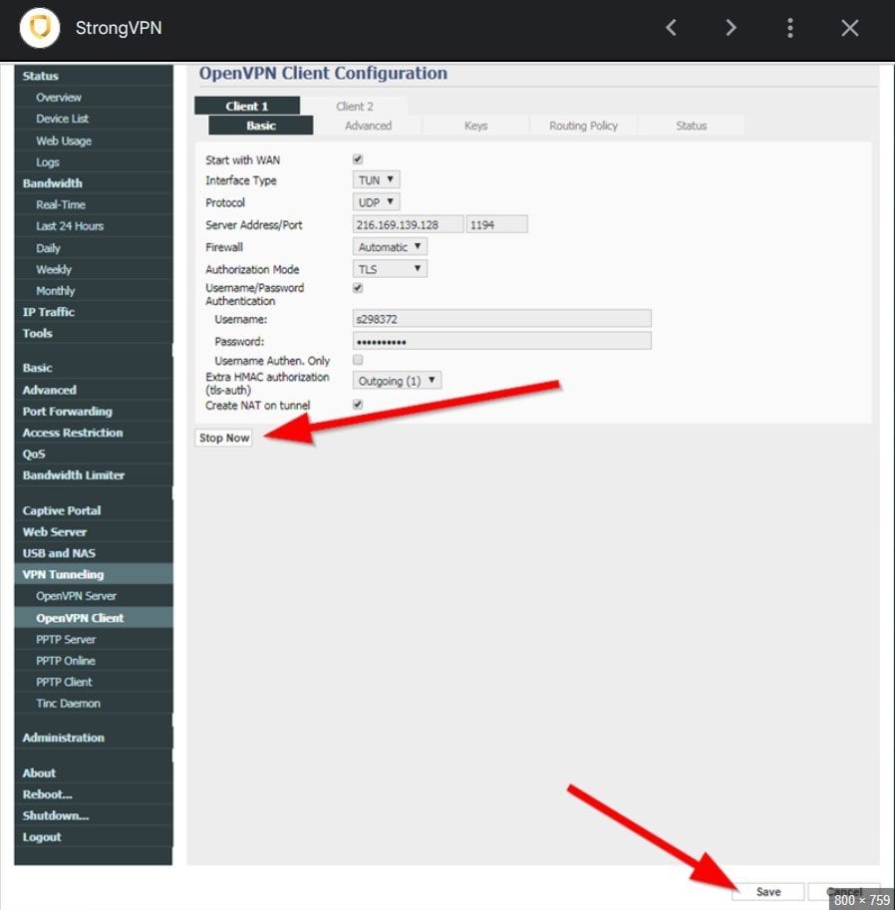Select the Keys sub-tab
895x910 pixels.
click(476, 126)
